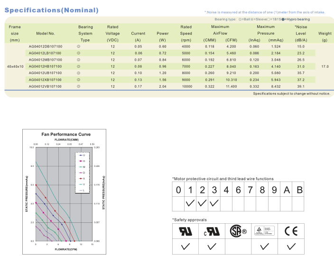This screenshot has height=256, width=334.
Task: Click the TUV safety approval logo
Action: (264, 231)
